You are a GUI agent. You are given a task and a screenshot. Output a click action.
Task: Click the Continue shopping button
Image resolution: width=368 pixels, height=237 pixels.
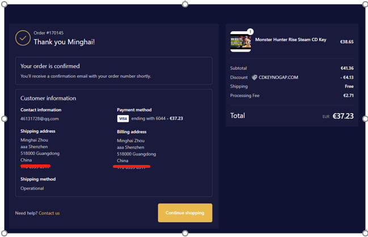pos(185,213)
